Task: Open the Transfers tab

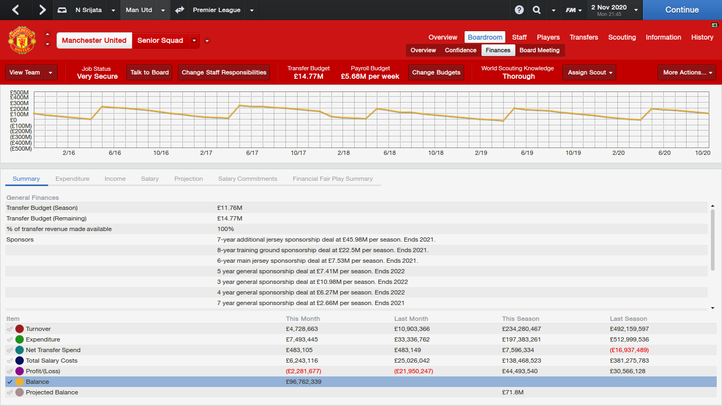Action: [x=584, y=37]
